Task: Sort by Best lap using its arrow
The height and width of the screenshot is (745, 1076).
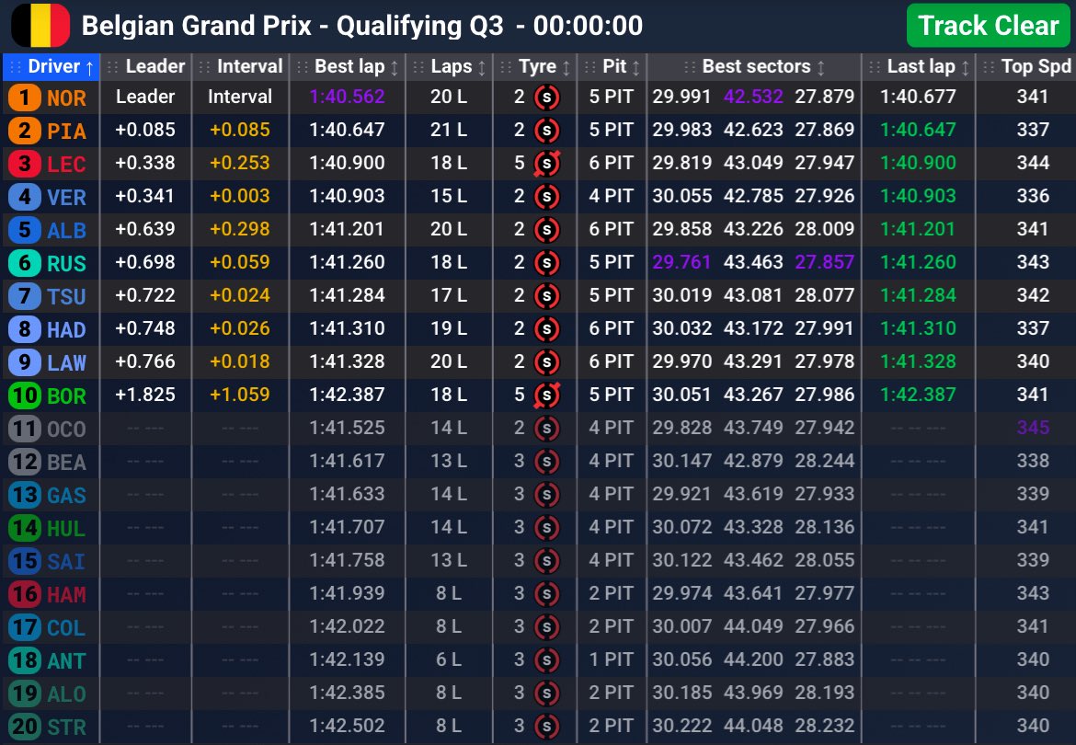Action: 395,67
